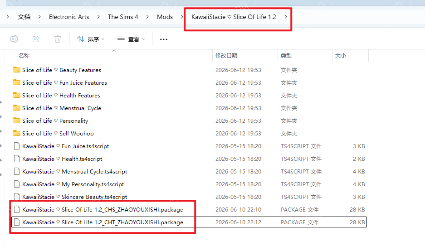Expand chevron after Mods breadcrumb

pyautogui.click(x=182, y=17)
